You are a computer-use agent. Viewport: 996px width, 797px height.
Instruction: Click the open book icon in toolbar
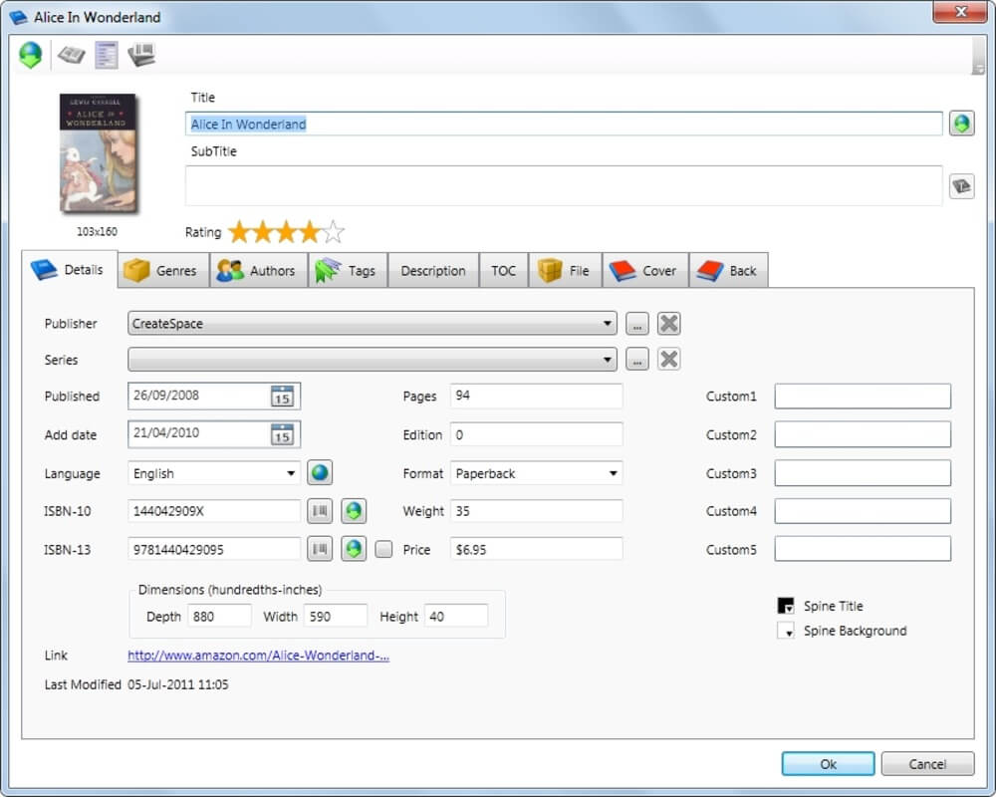(71, 56)
